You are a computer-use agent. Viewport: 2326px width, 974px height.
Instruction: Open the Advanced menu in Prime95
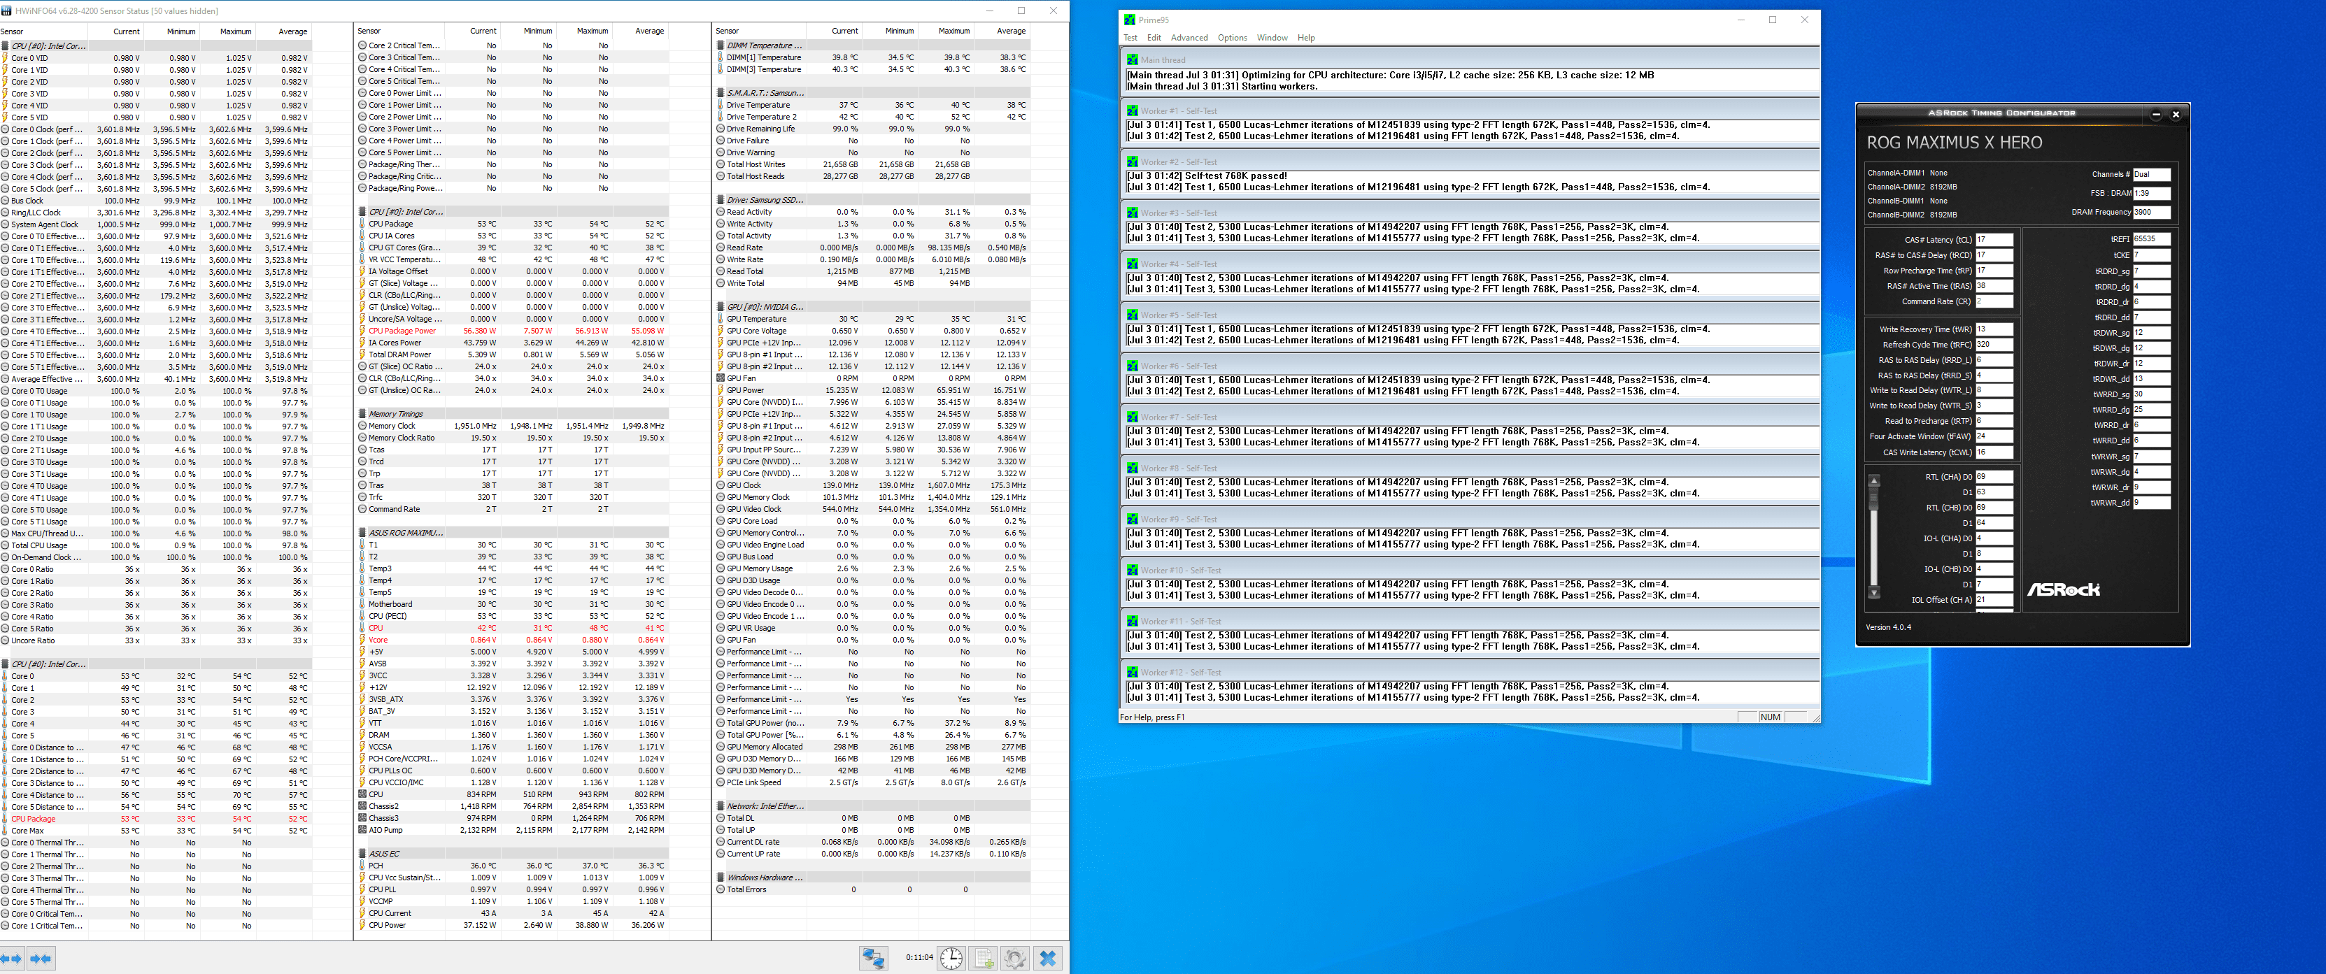[x=1189, y=38]
